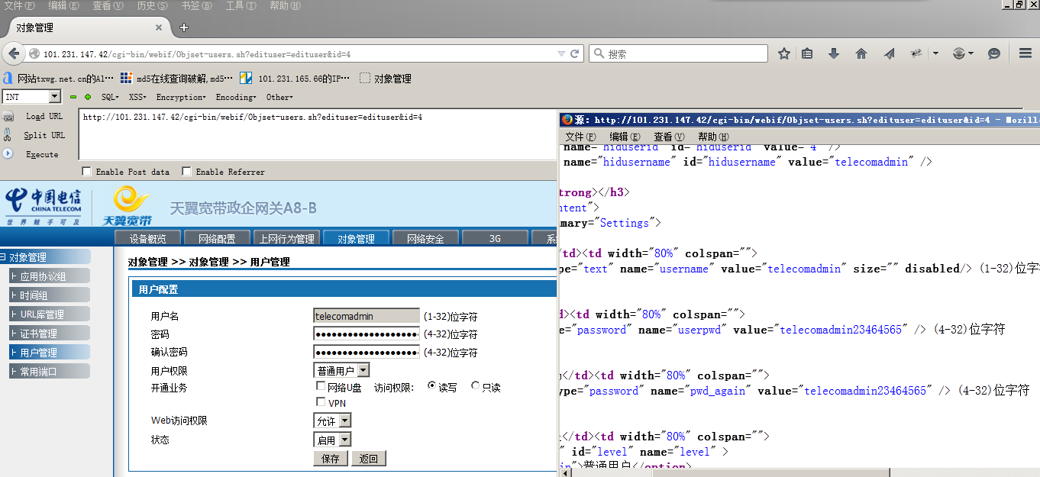Open the md5在线查询破解 bookmark
Image resolution: width=1040 pixels, height=477 pixels.
177,79
